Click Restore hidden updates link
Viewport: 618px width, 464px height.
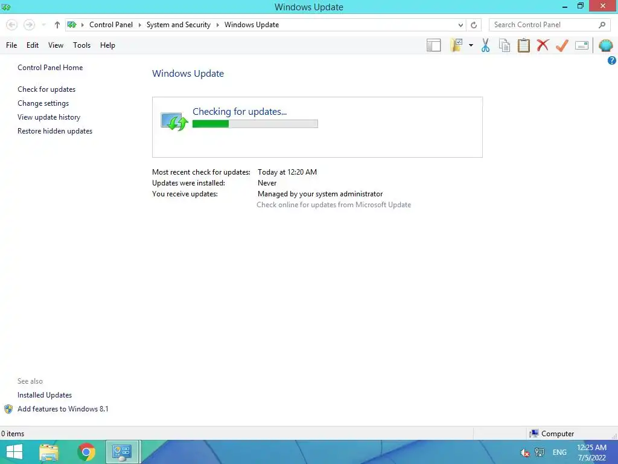click(55, 131)
